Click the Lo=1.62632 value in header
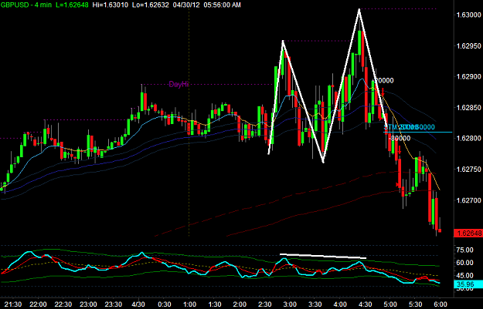This screenshot has width=483, height=309. point(151,5)
